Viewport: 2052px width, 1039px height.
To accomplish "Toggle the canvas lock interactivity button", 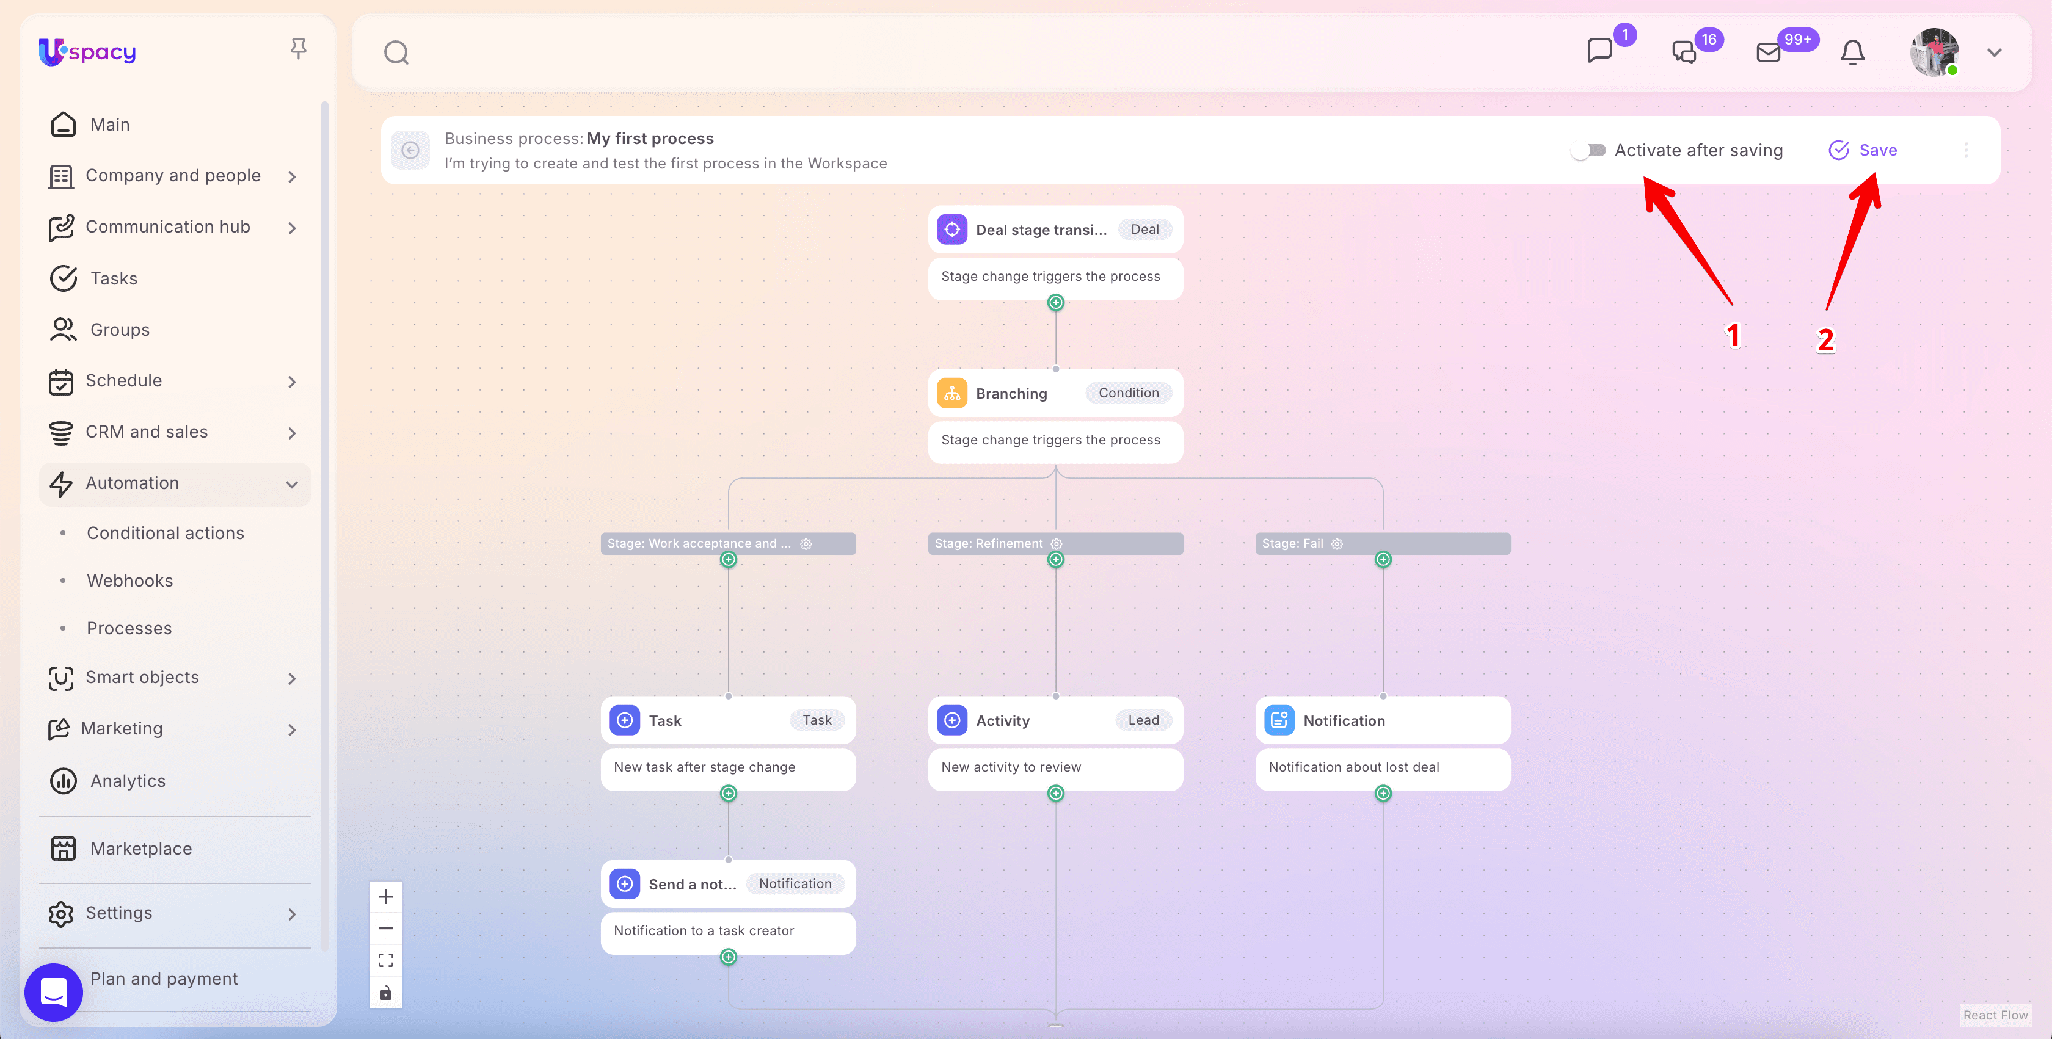I will (385, 993).
